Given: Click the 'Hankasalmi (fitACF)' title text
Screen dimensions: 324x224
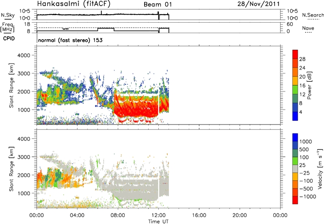Looking at the screenshot, I should pos(74,4).
